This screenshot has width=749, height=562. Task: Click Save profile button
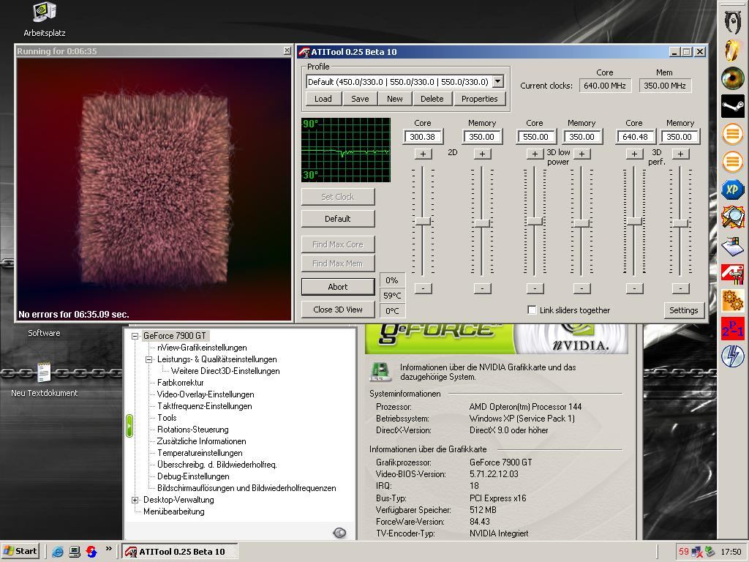[360, 99]
